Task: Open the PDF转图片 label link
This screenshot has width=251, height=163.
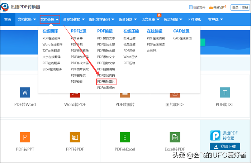Action: pos(125,105)
